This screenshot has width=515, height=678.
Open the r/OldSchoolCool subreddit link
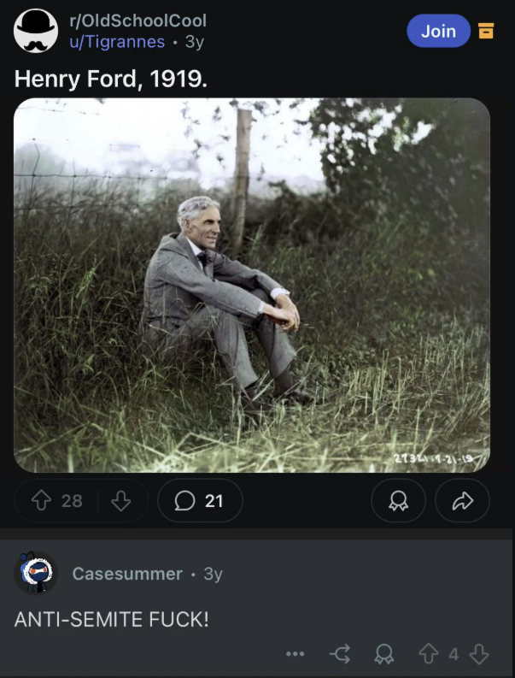click(138, 21)
